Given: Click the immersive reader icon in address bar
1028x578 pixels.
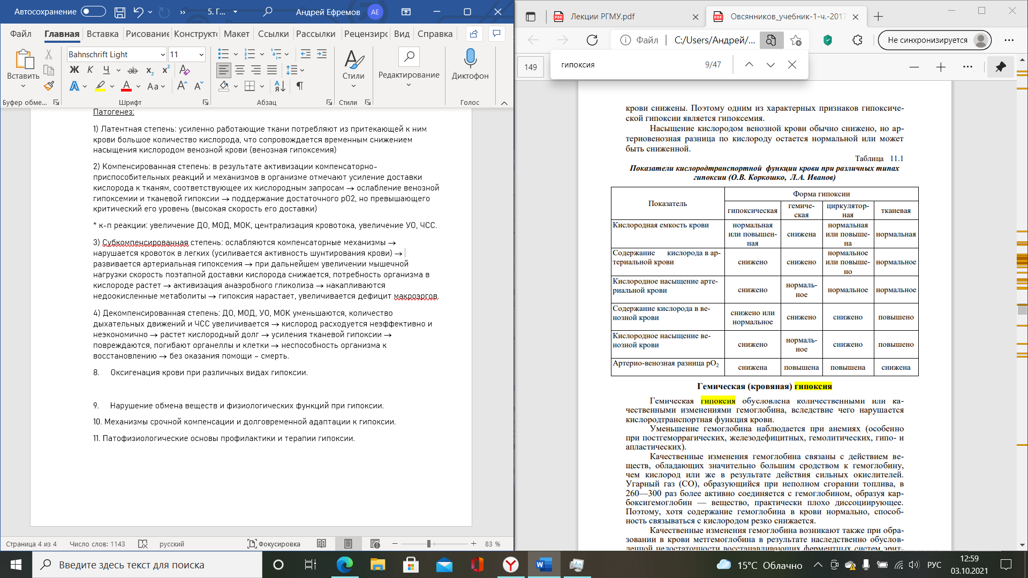Looking at the screenshot, I should click(771, 40).
